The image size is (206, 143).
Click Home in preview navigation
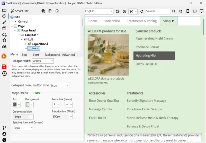(93, 21)
